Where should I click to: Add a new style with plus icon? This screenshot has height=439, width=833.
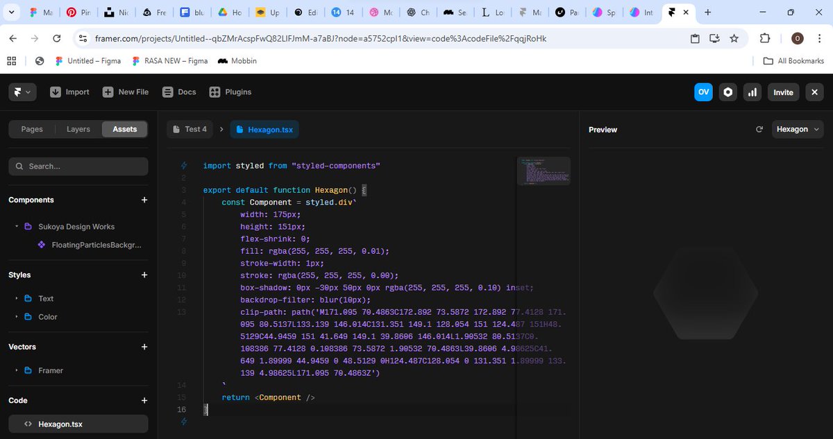[144, 275]
